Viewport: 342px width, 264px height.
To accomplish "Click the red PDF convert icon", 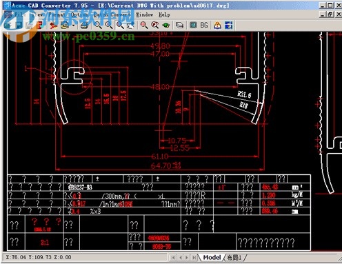I will [x=53, y=26].
